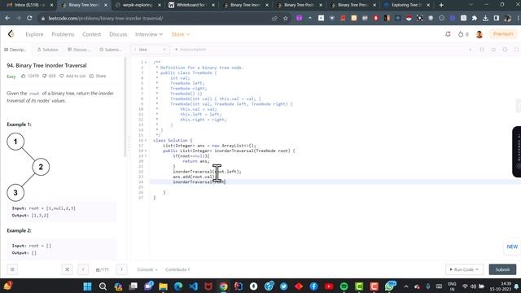Open the Chrome extensions puzzle icon
Screen dimensions: 521x293
tap(475, 18)
